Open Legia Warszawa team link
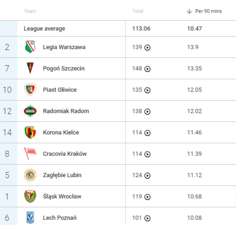The width and height of the screenshot is (236, 225). [x=64, y=47]
